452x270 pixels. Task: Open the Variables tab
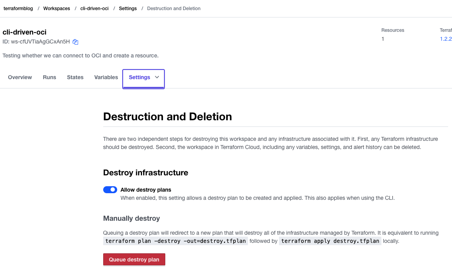coord(106,77)
